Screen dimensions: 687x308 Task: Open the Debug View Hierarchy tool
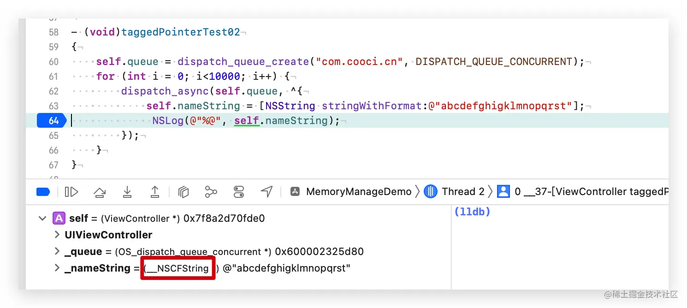click(183, 191)
